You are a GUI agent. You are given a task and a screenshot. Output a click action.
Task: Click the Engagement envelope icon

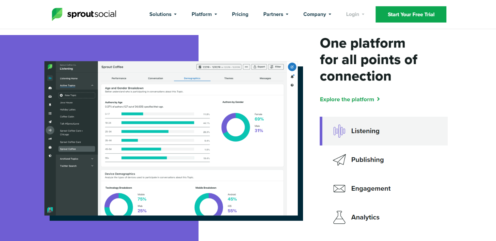point(339,189)
